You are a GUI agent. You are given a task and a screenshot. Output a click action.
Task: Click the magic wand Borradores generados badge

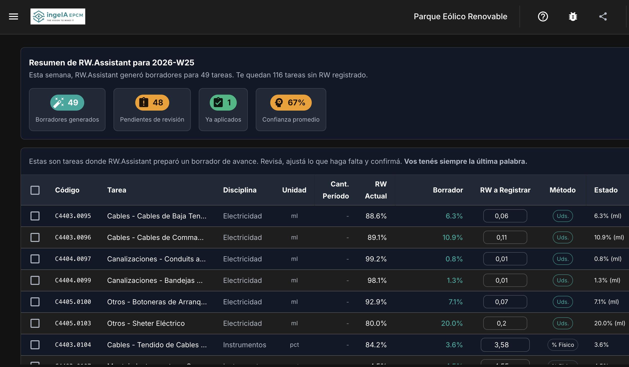coord(67,103)
